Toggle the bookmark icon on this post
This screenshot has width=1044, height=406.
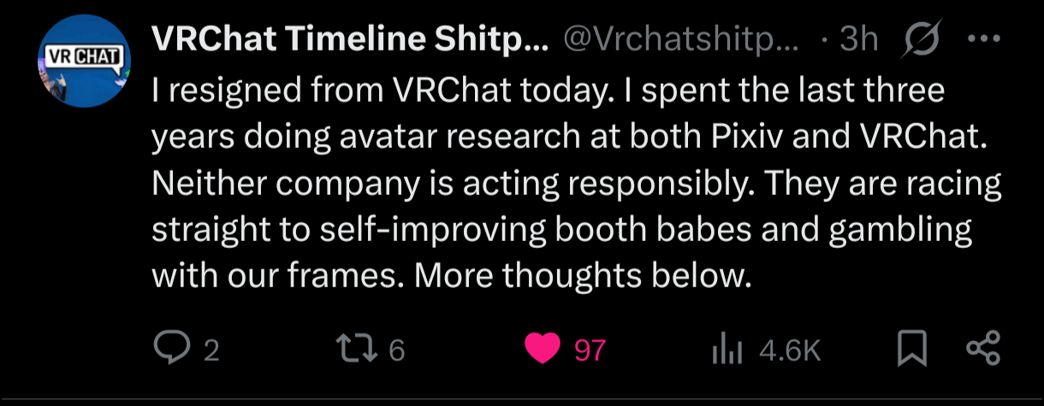pyautogui.click(x=912, y=350)
